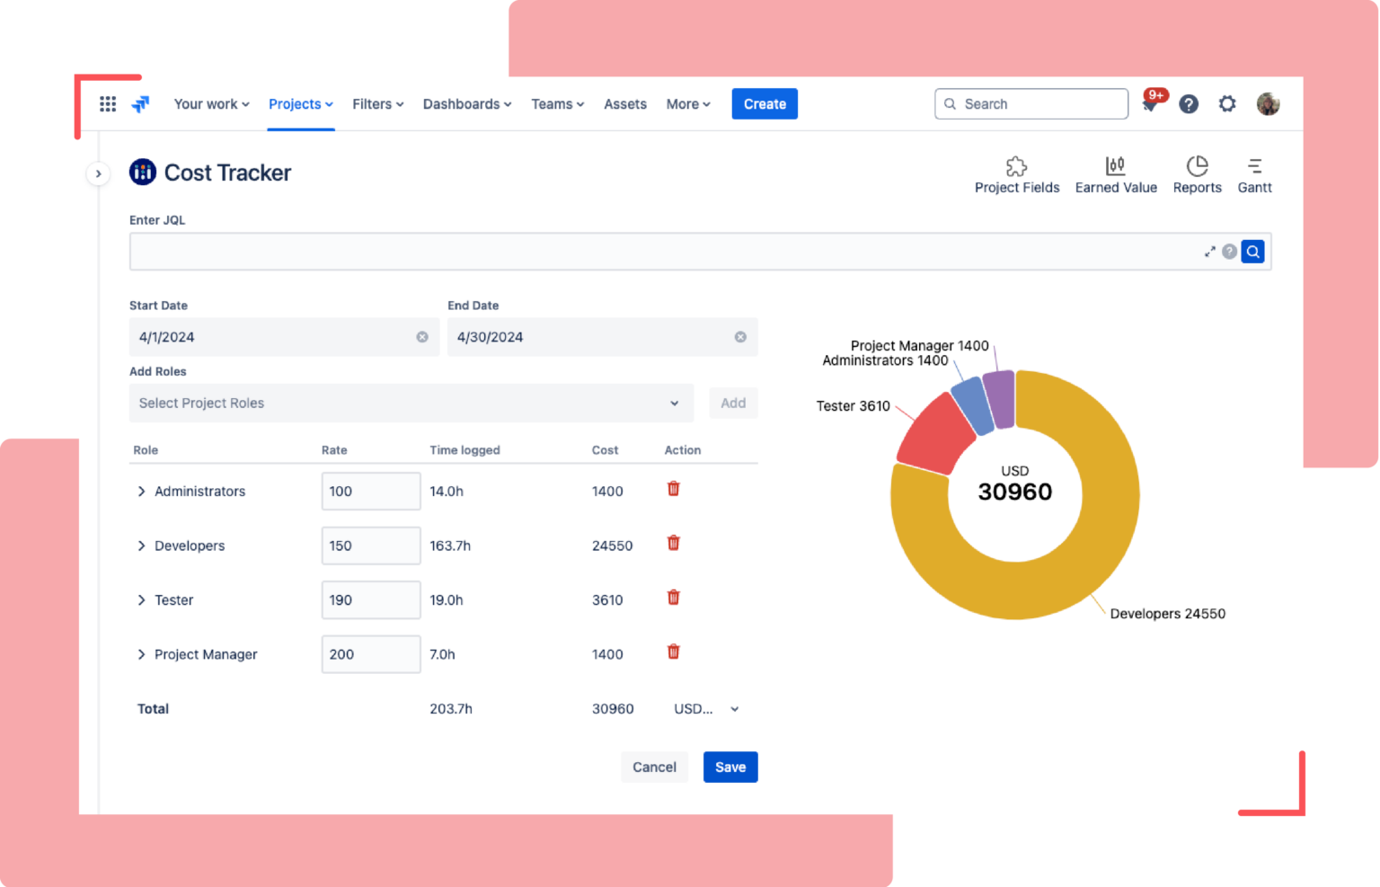Expand the Developers role row
Screen dimensions: 1380x887
(x=141, y=546)
